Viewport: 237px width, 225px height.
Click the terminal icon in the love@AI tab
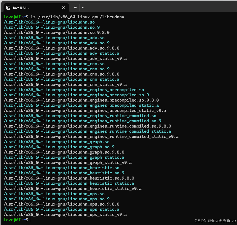[8, 8]
